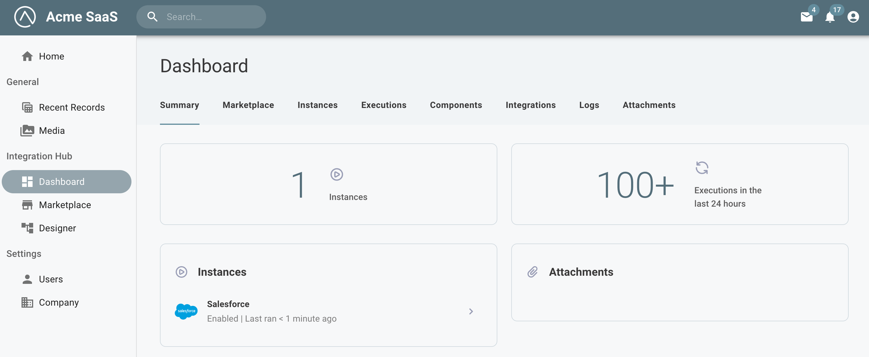Click the Instances play icon on summary card
The height and width of the screenshot is (357, 869).
(x=336, y=175)
